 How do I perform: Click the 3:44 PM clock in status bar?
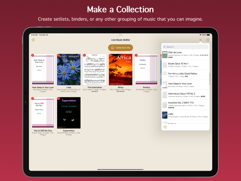pyautogui.click(x=34, y=35)
